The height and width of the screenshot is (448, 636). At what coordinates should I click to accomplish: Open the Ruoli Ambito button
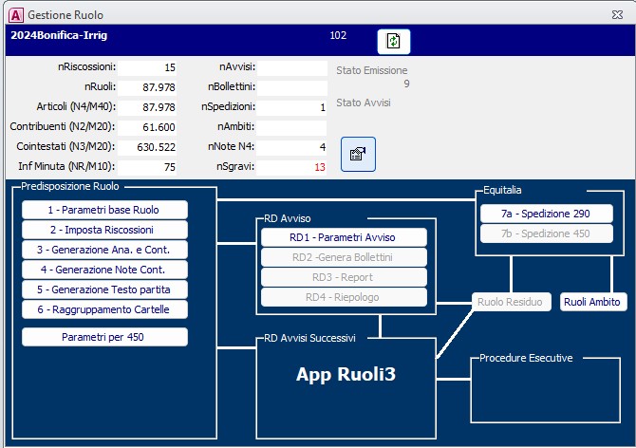click(592, 302)
